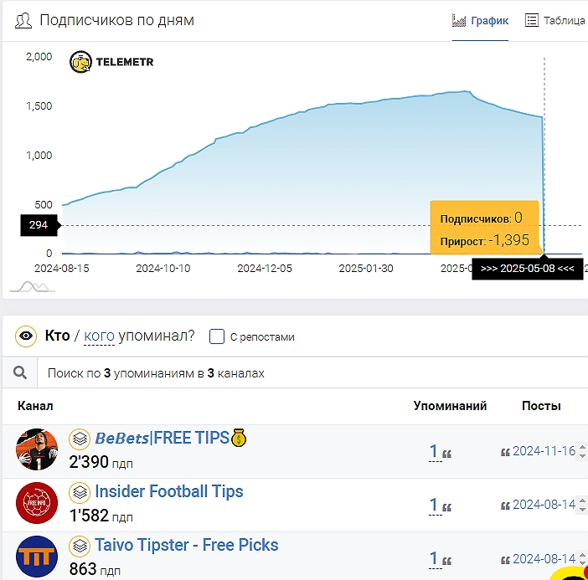
Task: Click the stack icon beside Taivo Tipster
Action: click(79, 546)
